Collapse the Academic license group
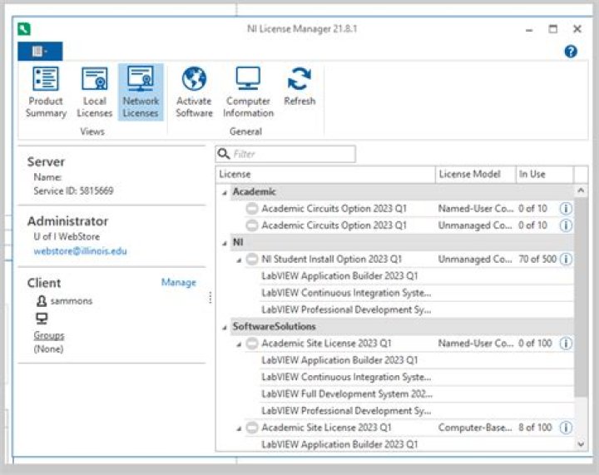 coord(223,192)
